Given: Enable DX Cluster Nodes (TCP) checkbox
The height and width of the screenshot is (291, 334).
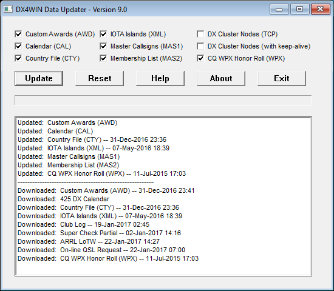Looking at the screenshot, I should [x=200, y=34].
